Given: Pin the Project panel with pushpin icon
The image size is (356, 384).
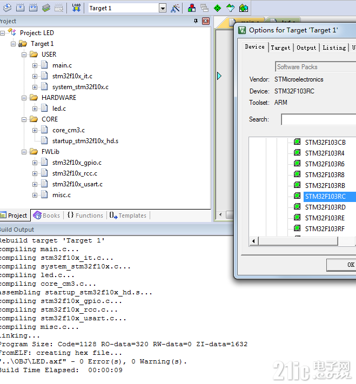Looking at the screenshot, I should coord(196,21).
